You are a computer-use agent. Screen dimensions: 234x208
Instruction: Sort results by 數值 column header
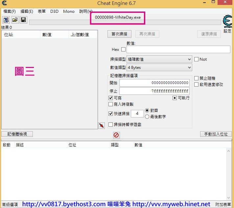pyautogui.click(x=54, y=34)
